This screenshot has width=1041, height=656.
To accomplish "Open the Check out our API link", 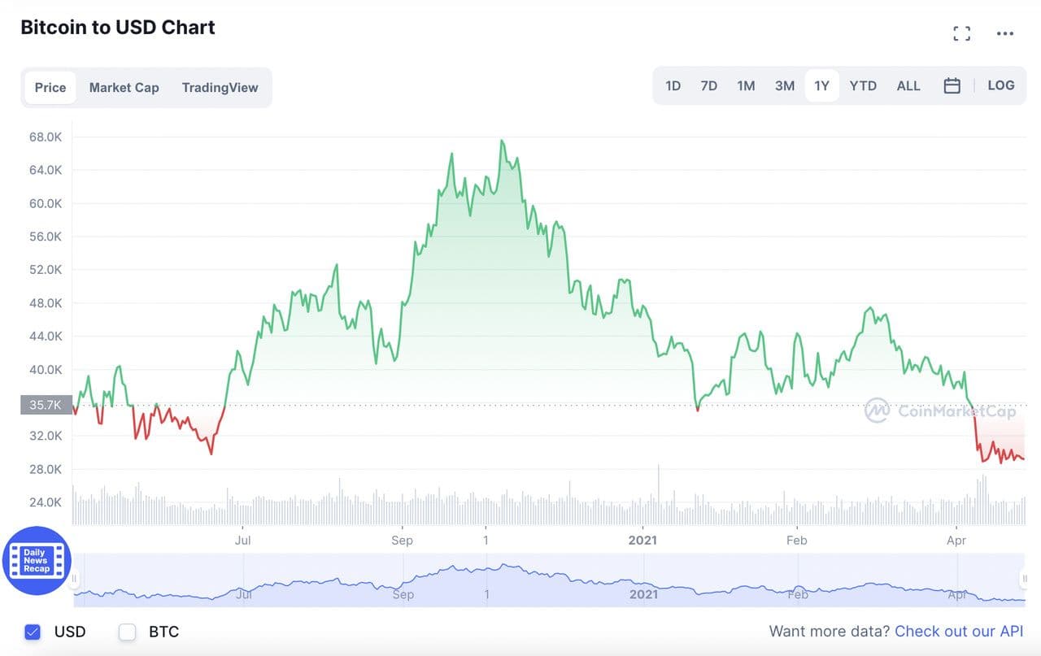I will click(x=959, y=631).
